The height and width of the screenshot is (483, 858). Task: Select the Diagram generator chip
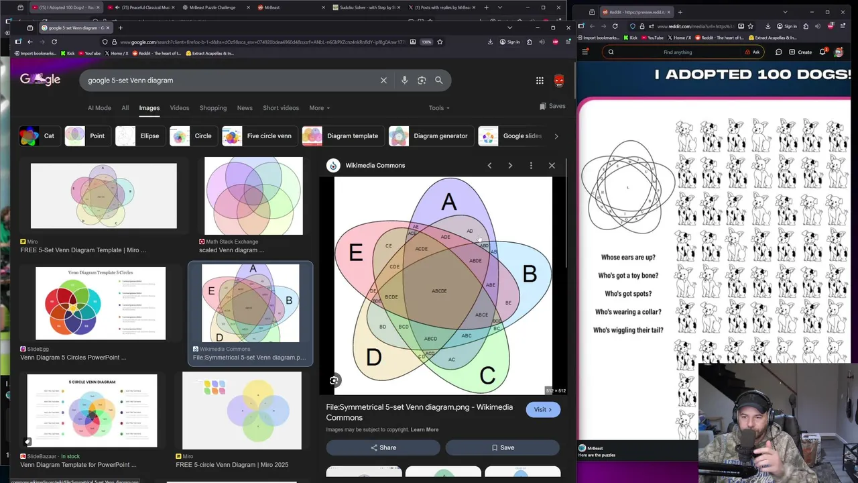[430, 136]
